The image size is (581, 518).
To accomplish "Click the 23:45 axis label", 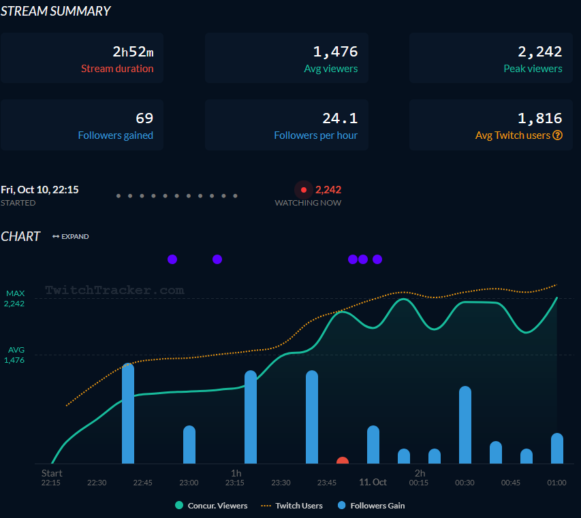I will click(x=327, y=483).
